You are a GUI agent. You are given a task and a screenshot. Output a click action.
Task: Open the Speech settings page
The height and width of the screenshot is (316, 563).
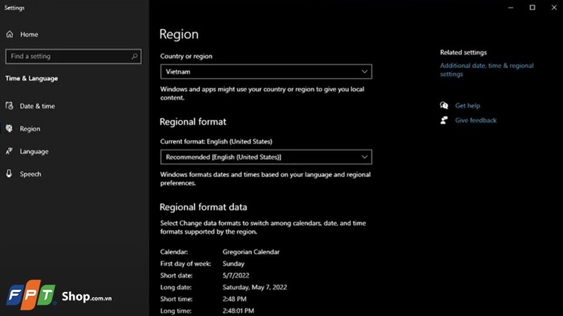(30, 173)
